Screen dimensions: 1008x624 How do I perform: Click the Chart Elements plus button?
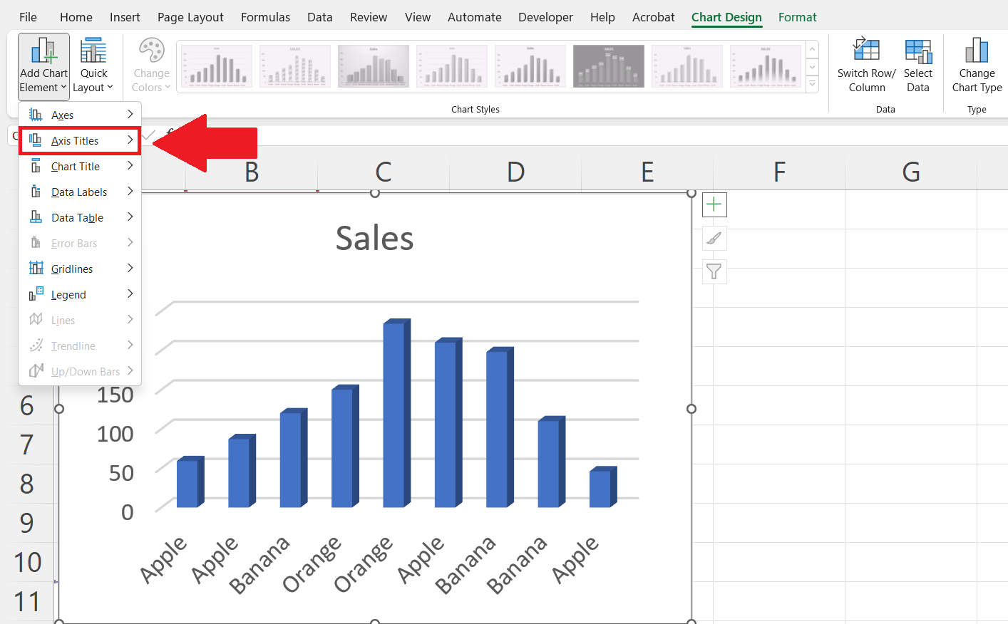click(x=714, y=205)
